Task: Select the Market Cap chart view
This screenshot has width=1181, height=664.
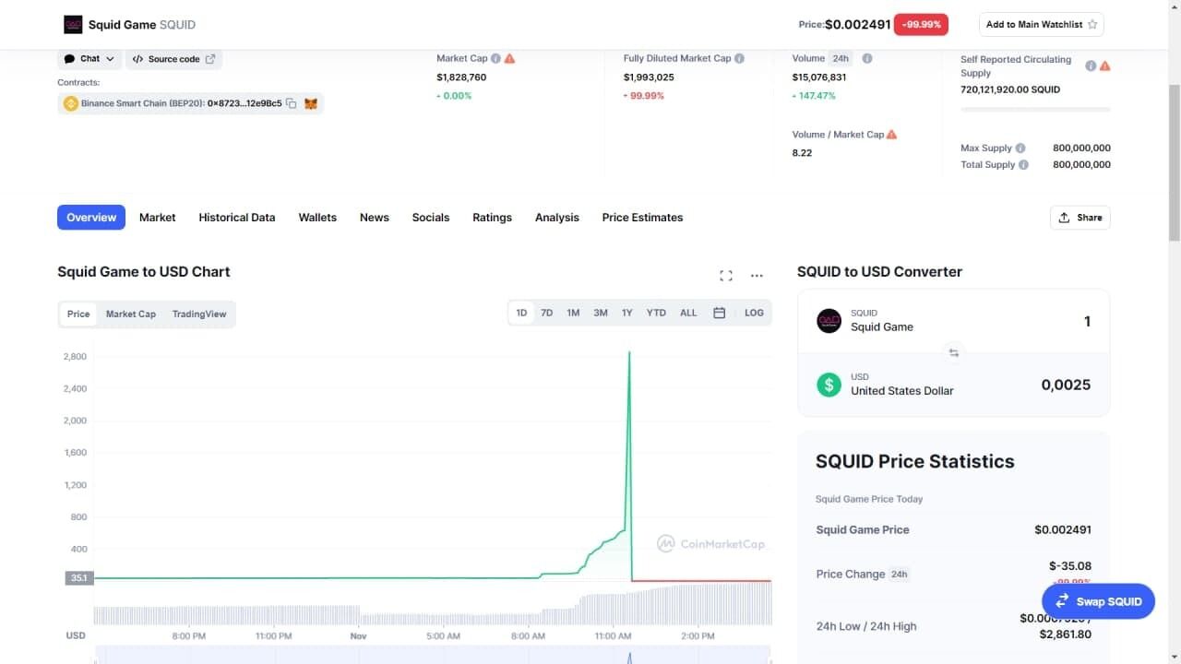Action: coord(130,314)
